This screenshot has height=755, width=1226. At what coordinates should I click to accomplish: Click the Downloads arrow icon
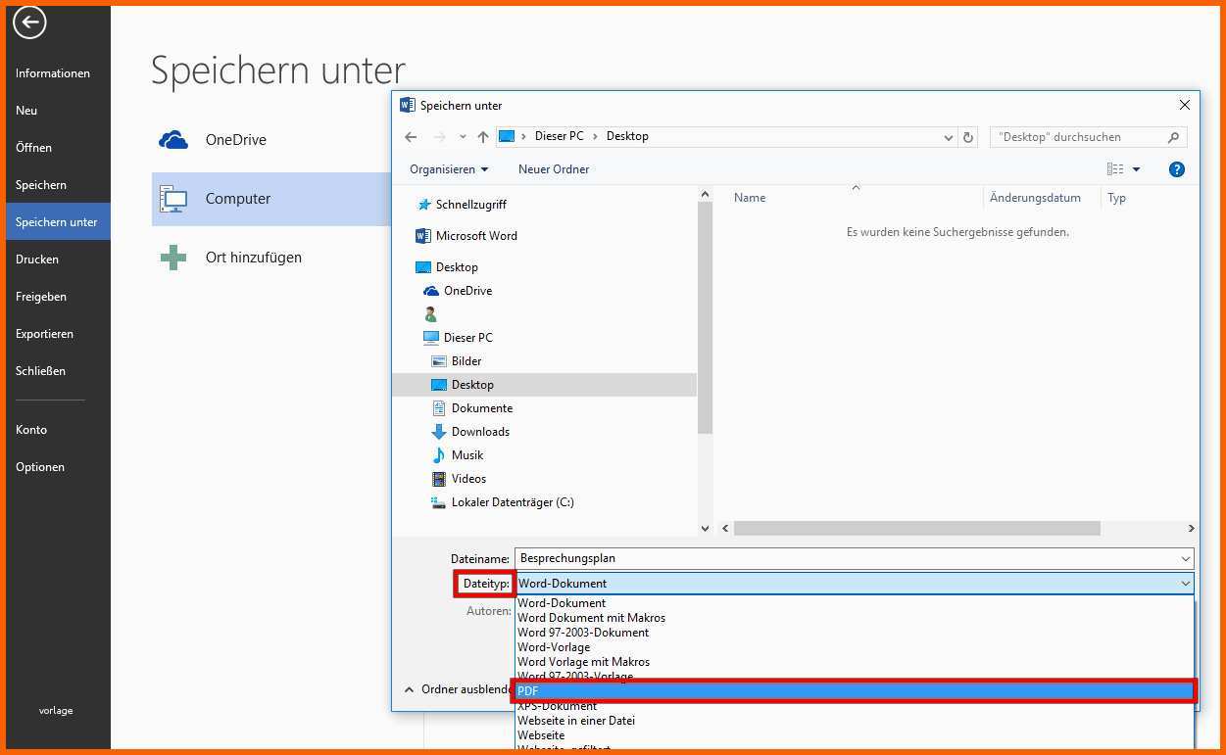pos(439,432)
